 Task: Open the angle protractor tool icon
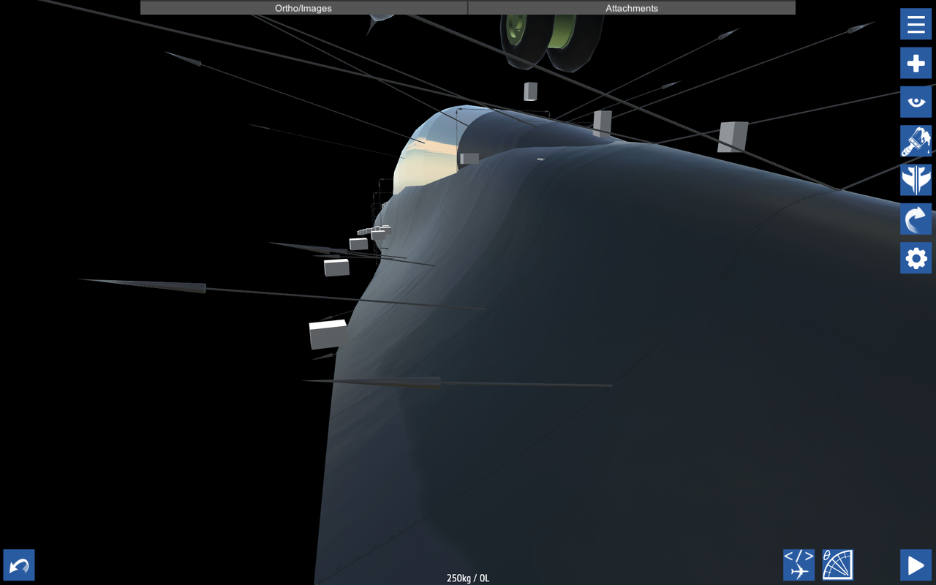[x=837, y=565]
